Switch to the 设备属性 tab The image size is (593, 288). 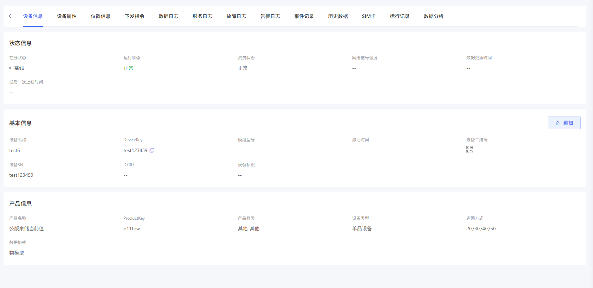coord(67,16)
